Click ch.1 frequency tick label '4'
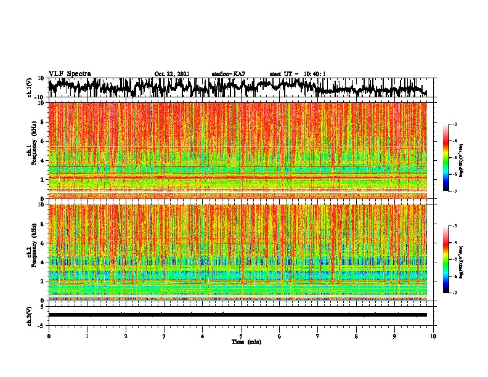Screen dimensions: 488x377 tap(43, 161)
